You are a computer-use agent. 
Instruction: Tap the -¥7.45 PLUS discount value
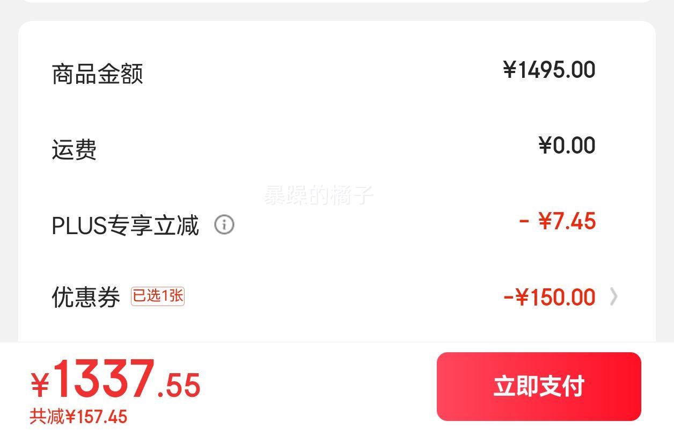click(557, 221)
